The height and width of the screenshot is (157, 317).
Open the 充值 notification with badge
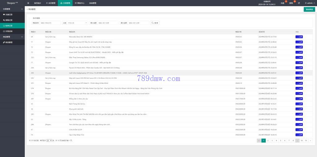tap(282, 3)
